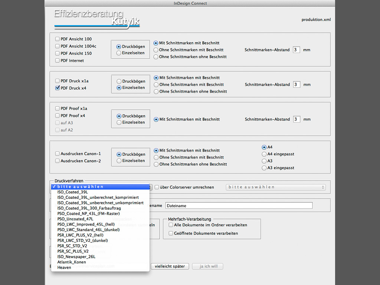Enable Ausdrucken Canon-1 checkbox
380x285 pixels.
click(57, 154)
